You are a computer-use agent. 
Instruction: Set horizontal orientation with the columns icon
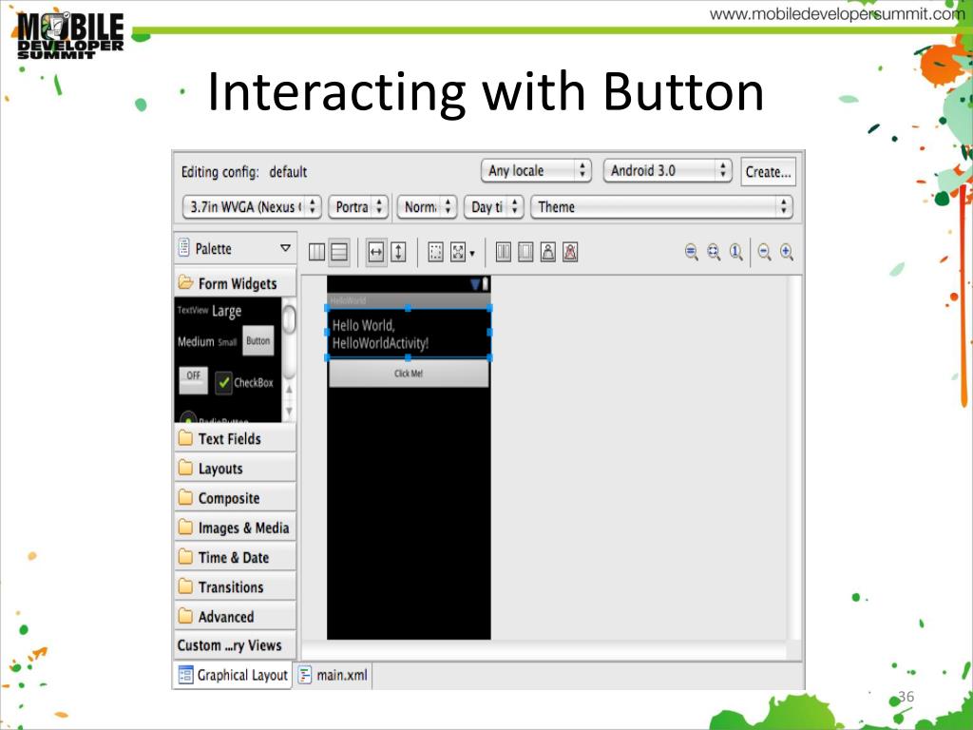coord(316,252)
